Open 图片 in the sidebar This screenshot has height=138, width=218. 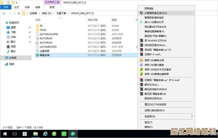pos(13,42)
